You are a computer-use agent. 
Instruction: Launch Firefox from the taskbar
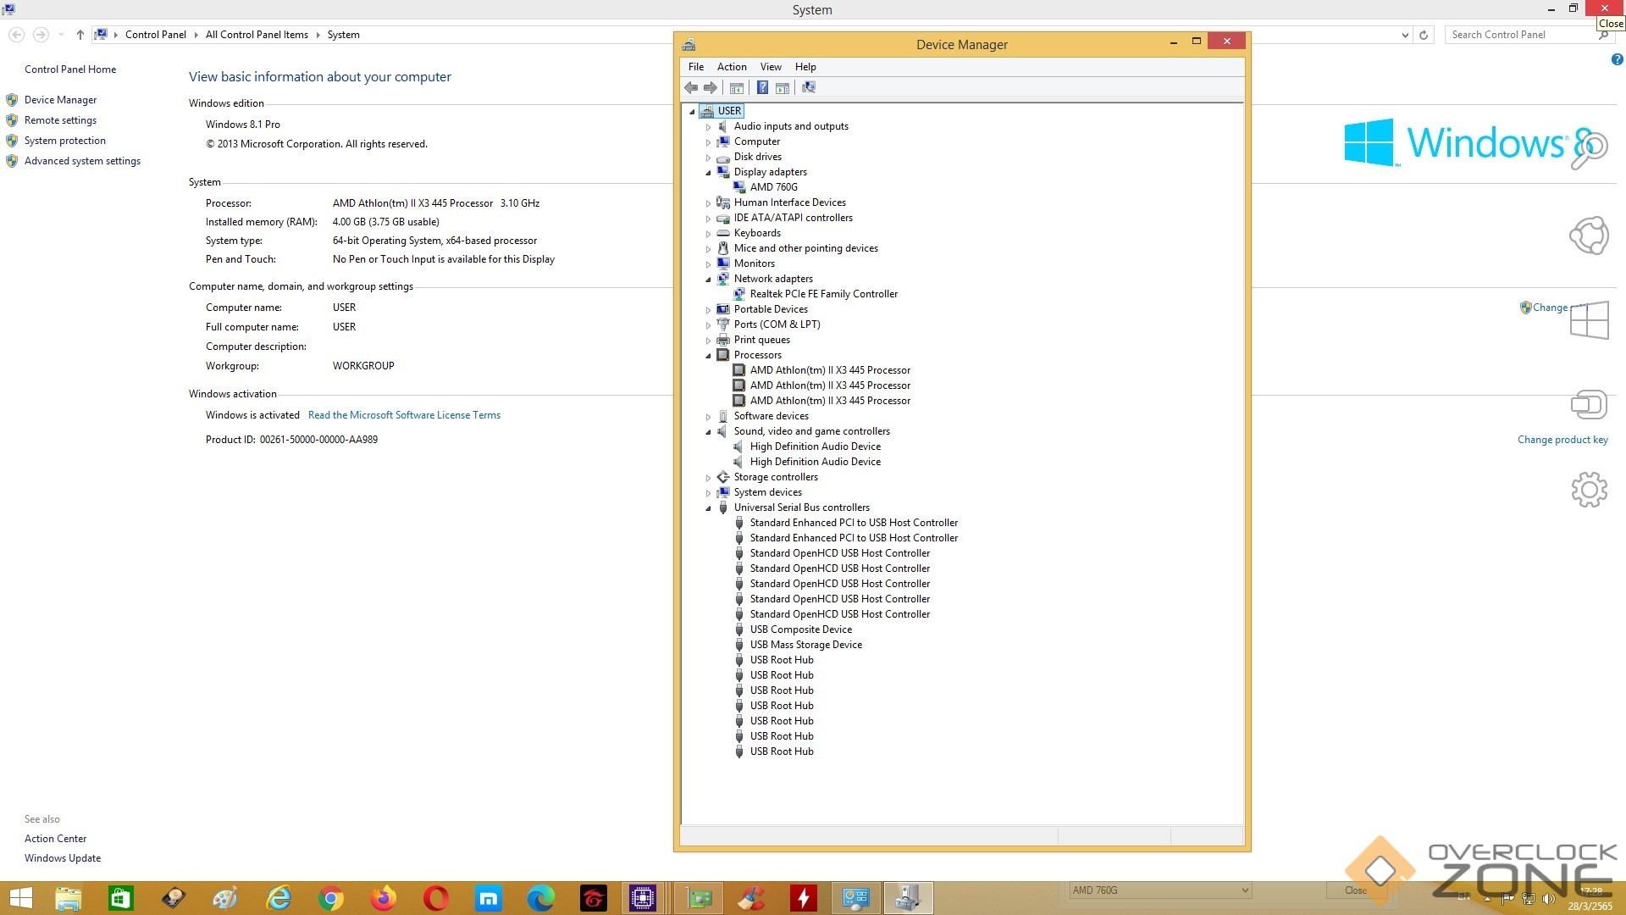(x=384, y=898)
